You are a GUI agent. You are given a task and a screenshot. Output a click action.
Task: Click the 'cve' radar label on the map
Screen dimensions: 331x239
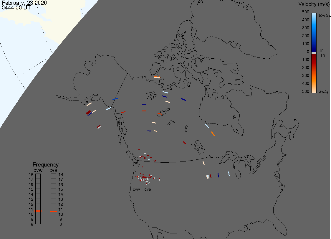pyautogui.click(x=148, y=189)
